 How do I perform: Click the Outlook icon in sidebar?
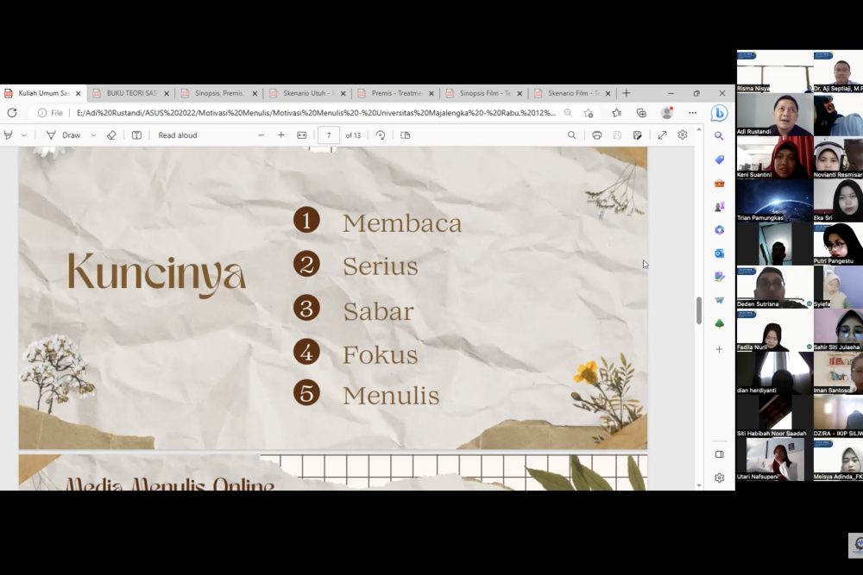click(x=719, y=253)
